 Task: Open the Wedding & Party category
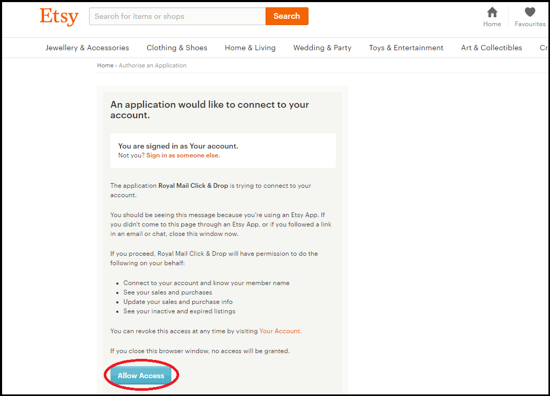click(322, 48)
